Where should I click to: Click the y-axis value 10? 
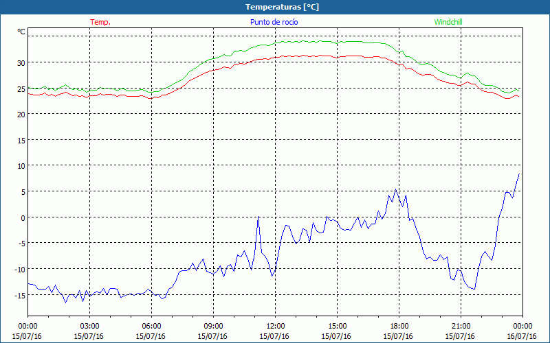[x=21, y=166]
